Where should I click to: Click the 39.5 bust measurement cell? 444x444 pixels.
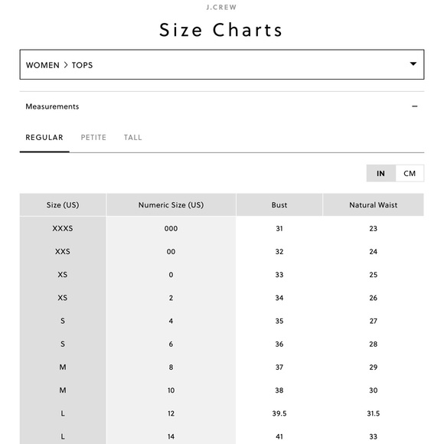(279, 413)
